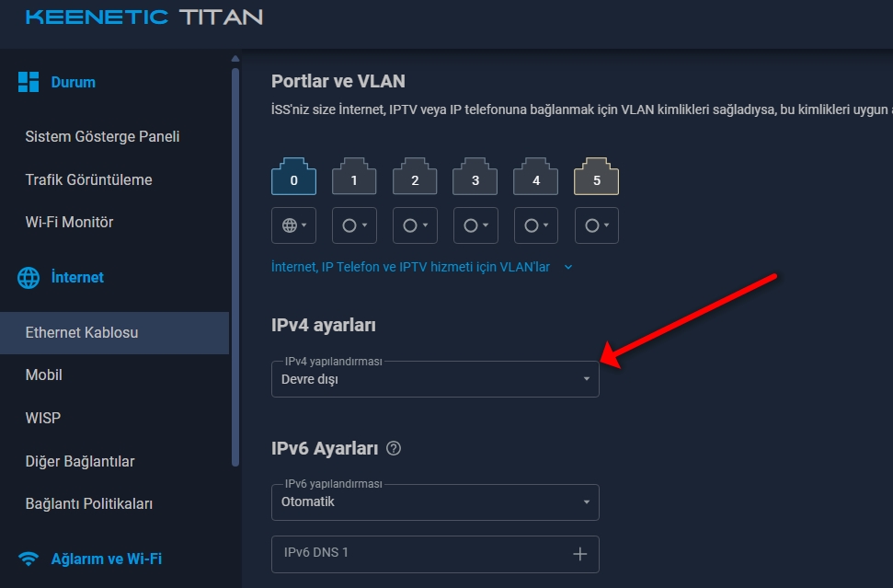Click plus icon in IPv6 DNS 1 field
This screenshot has height=588, width=893.
click(x=579, y=554)
